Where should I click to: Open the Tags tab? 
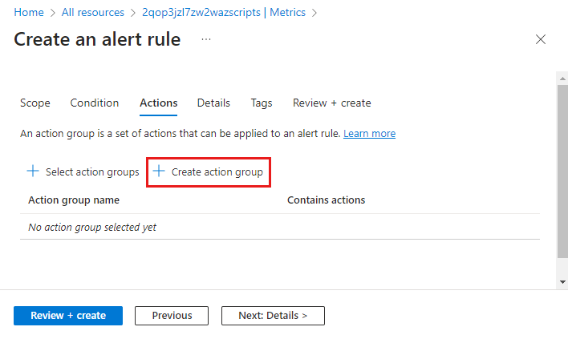(x=262, y=103)
